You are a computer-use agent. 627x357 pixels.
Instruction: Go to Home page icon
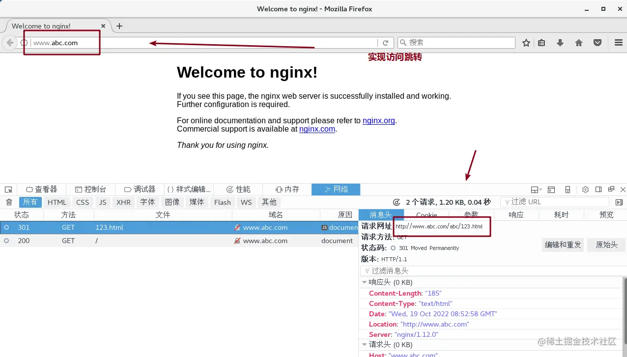(x=579, y=43)
